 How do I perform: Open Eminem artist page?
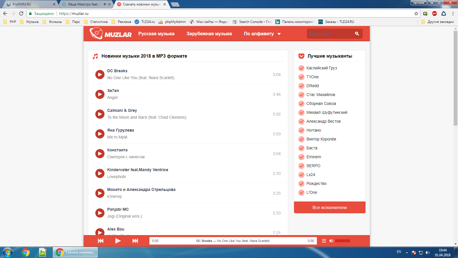[x=314, y=157]
